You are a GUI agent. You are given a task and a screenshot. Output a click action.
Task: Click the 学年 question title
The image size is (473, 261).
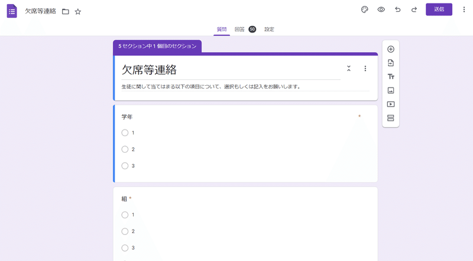[127, 117]
